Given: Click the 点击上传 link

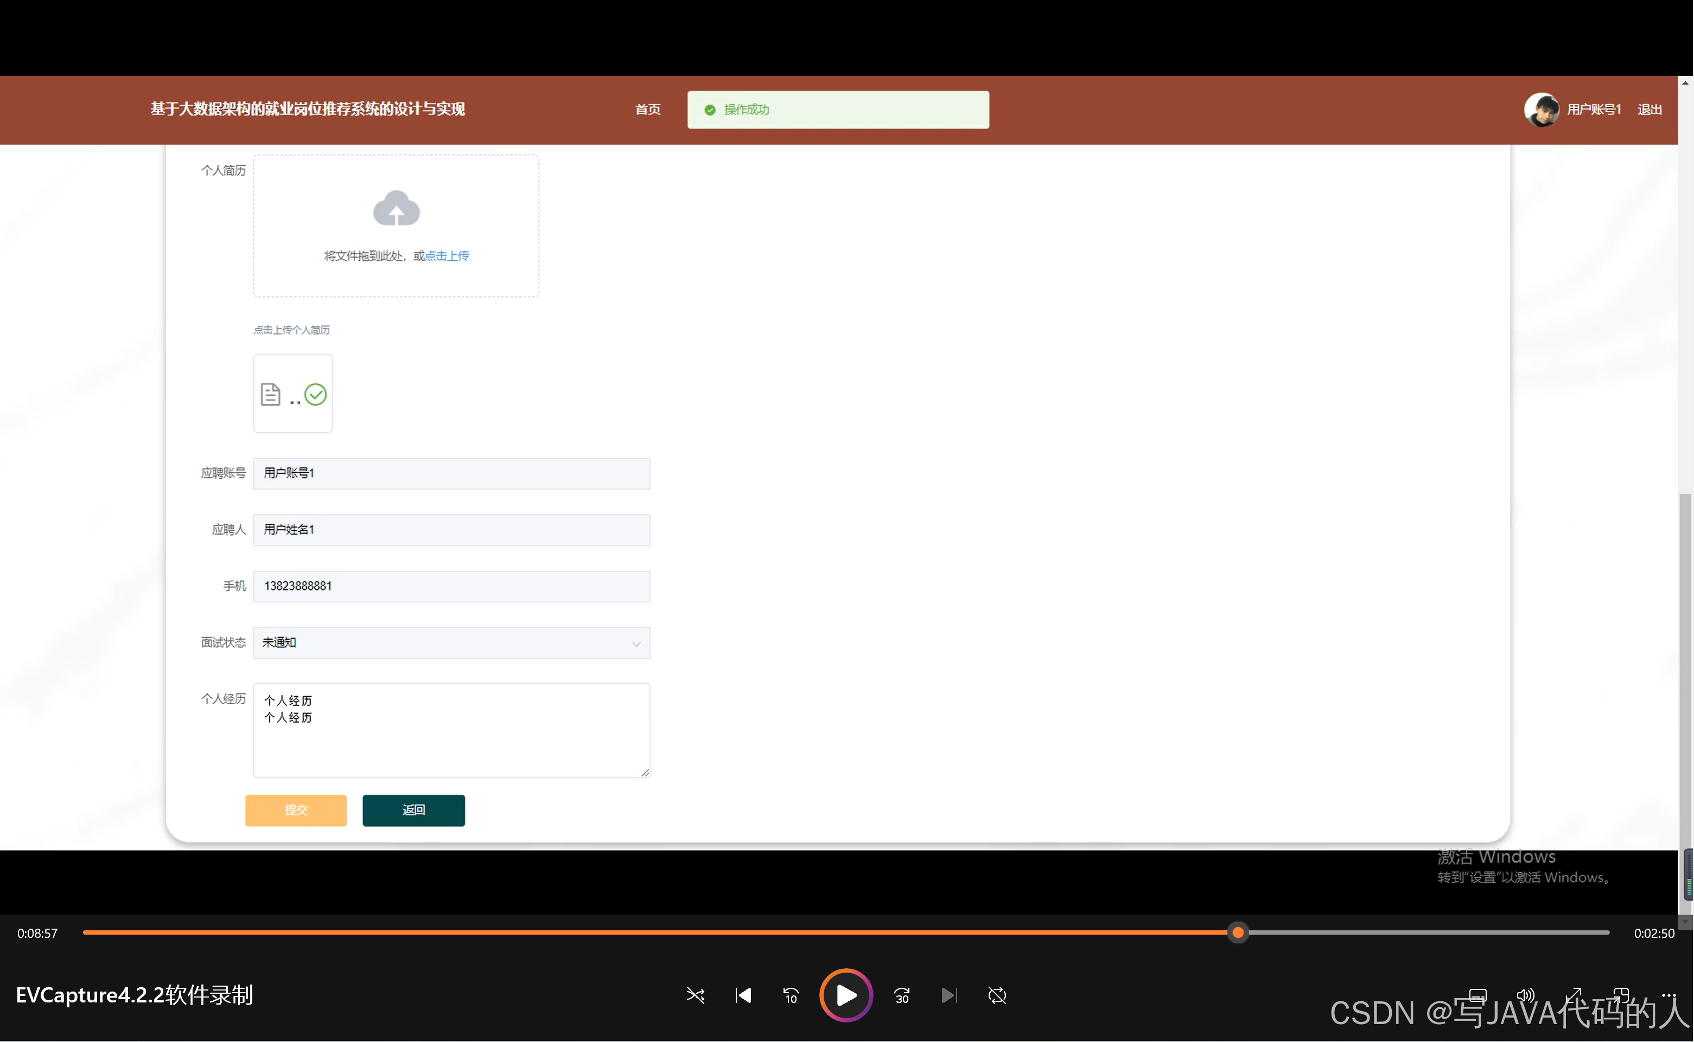Looking at the screenshot, I should pos(447,256).
